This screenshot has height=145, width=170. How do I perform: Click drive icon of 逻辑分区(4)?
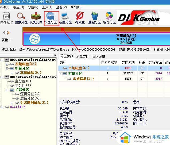pos(17,94)
